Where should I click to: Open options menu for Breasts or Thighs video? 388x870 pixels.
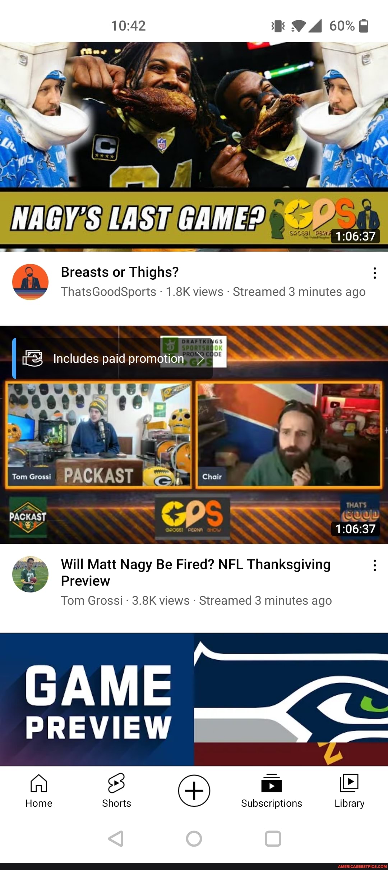(375, 273)
